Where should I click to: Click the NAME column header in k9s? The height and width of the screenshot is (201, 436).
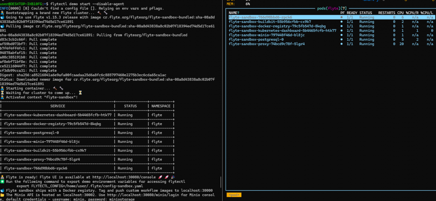point(234,13)
